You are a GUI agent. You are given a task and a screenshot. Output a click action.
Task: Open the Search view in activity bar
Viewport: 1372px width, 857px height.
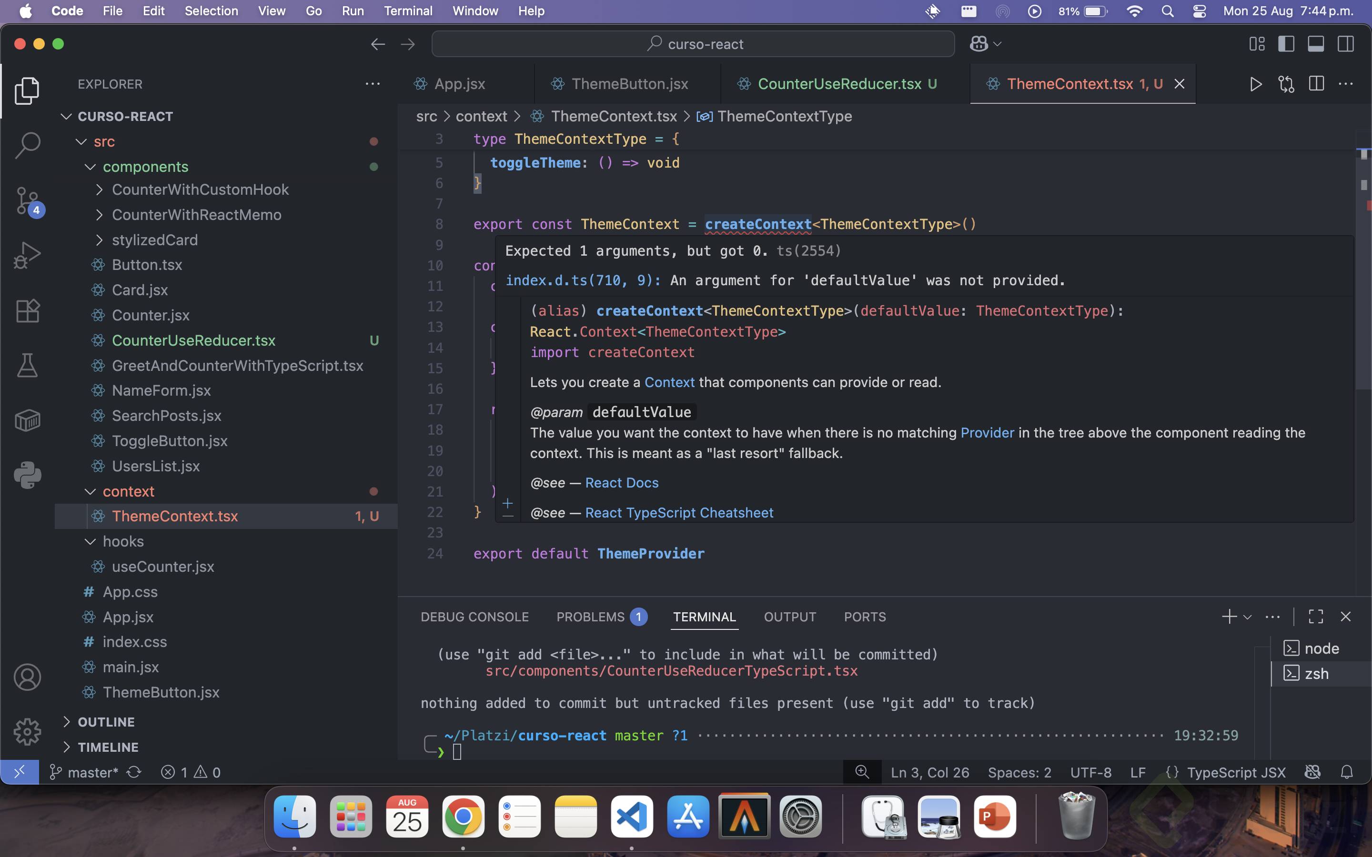[x=27, y=145]
